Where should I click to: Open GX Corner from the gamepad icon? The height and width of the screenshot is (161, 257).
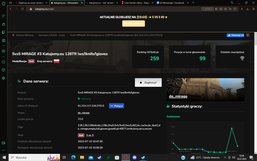[x=11, y=3]
